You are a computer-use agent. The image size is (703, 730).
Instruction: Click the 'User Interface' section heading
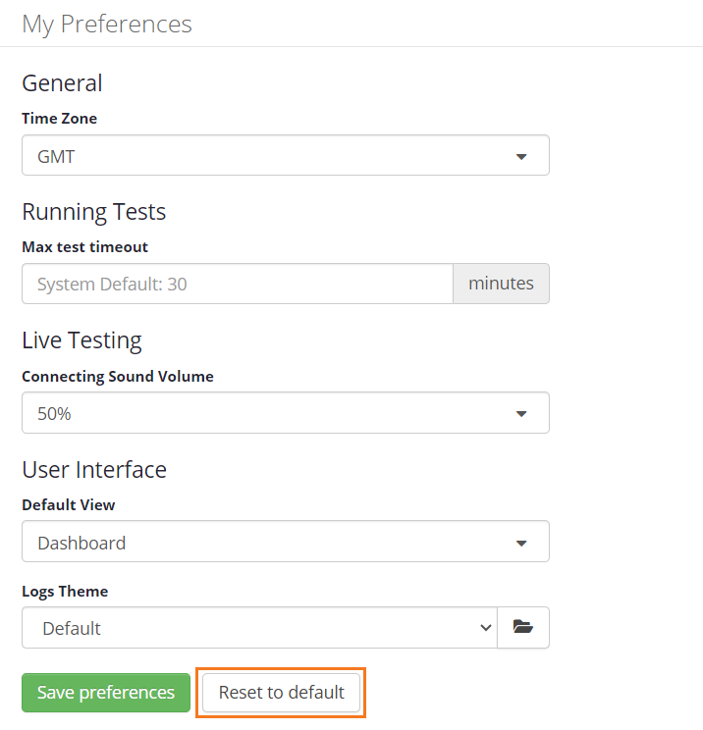(94, 470)
